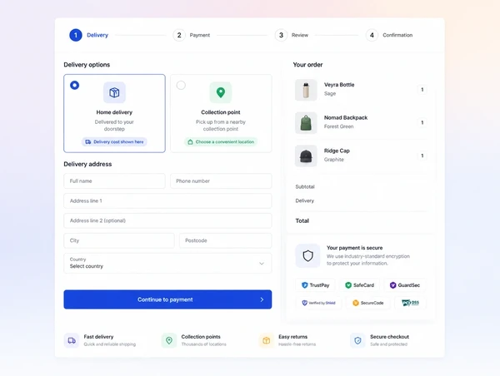The height and width of the screenshot is (376, 500).
Task: Focus the Full name field
Action: click(114, 181)
